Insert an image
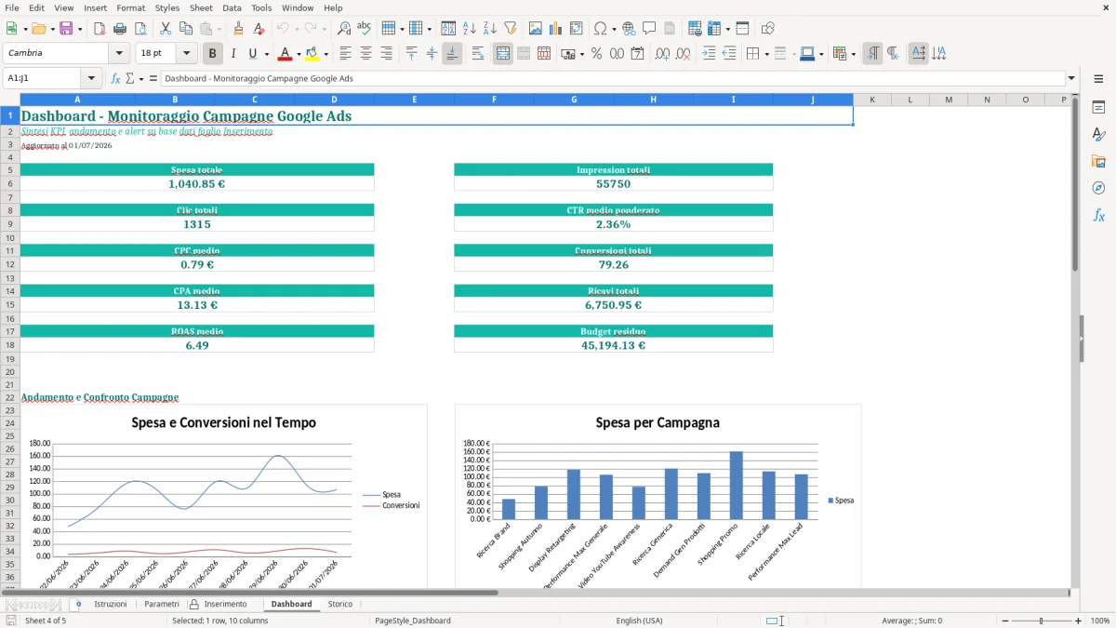1116x628 pixels. pyautogui.click(x=536, y=29)
